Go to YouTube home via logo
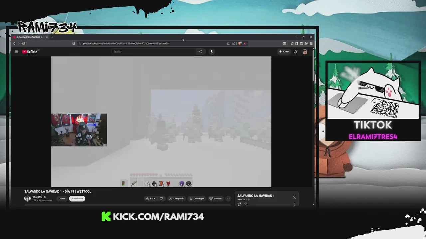Image resolution: width=426 pixels, height=239 pixels. tap(30, 52)
